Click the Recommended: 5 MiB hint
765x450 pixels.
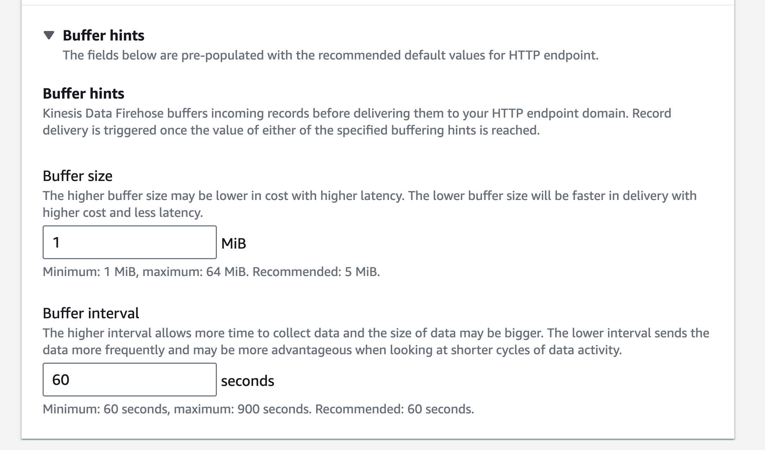pos(316,272)
